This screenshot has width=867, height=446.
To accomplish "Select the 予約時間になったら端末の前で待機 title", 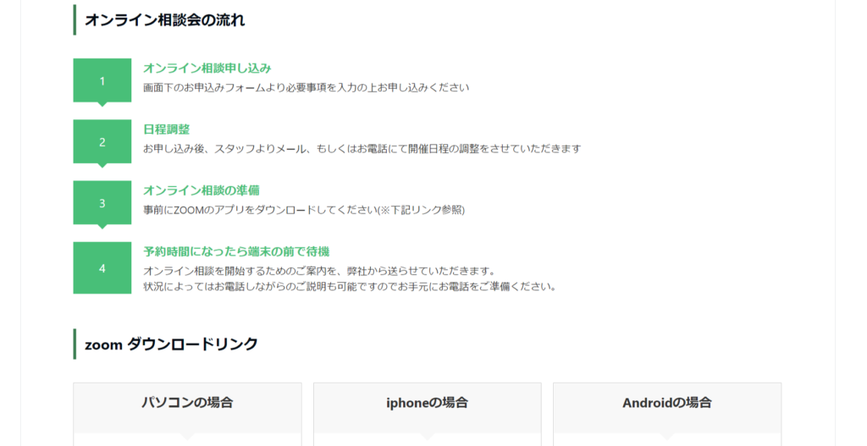I will (236, 251).
